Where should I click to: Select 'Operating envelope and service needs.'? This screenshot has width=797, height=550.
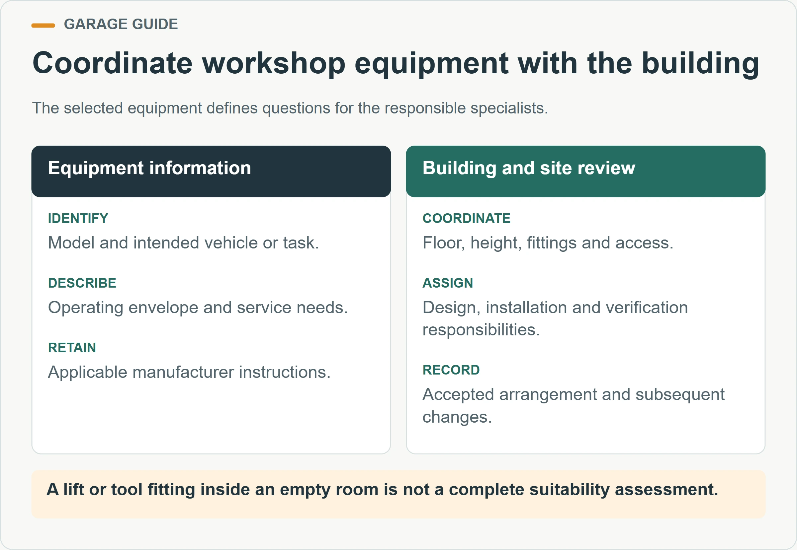pos(198,308)
